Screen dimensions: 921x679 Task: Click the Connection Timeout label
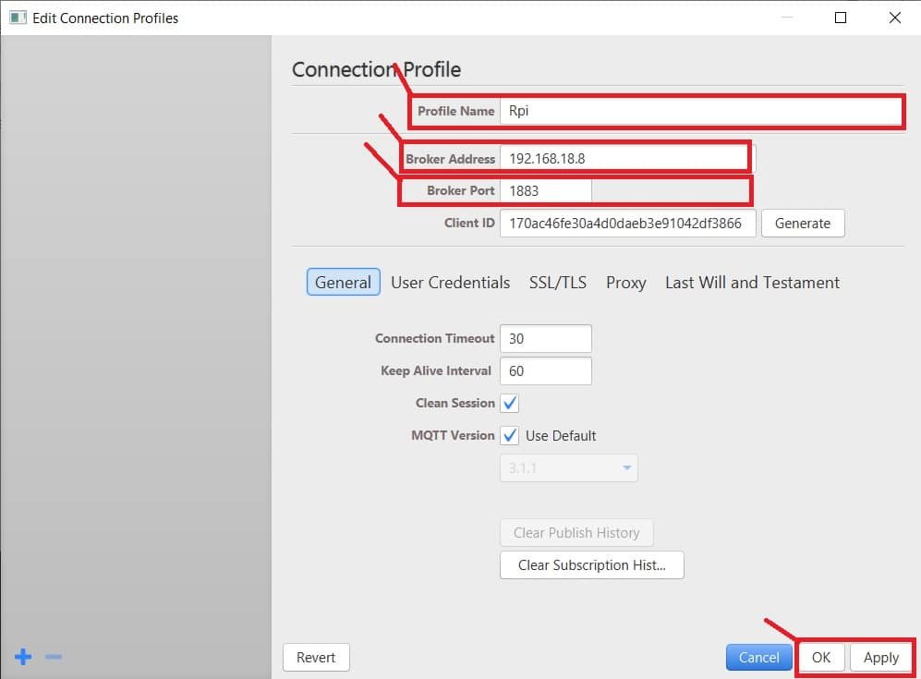click(435, 338)
